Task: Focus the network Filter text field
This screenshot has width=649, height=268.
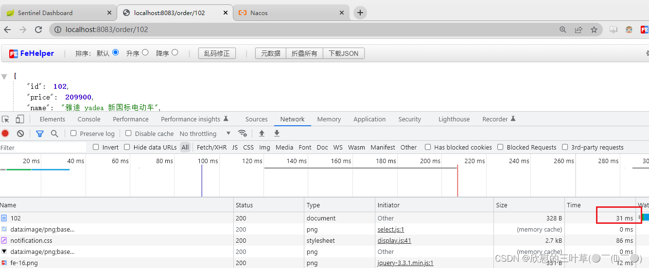Action: pyautogui.click(x=43, y=148)
